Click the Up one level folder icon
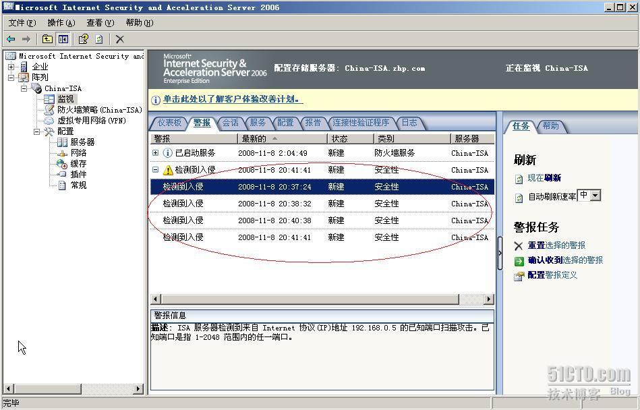Screen dimensions: 640x410 coord(47,39)
